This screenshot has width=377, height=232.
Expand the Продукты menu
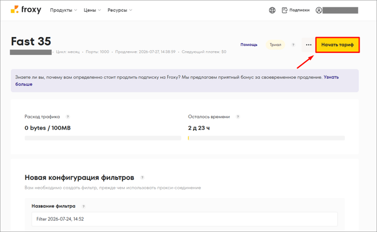64,10
